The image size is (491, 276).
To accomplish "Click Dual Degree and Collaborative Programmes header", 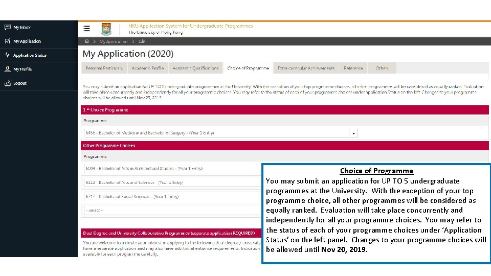I will 171,233.
